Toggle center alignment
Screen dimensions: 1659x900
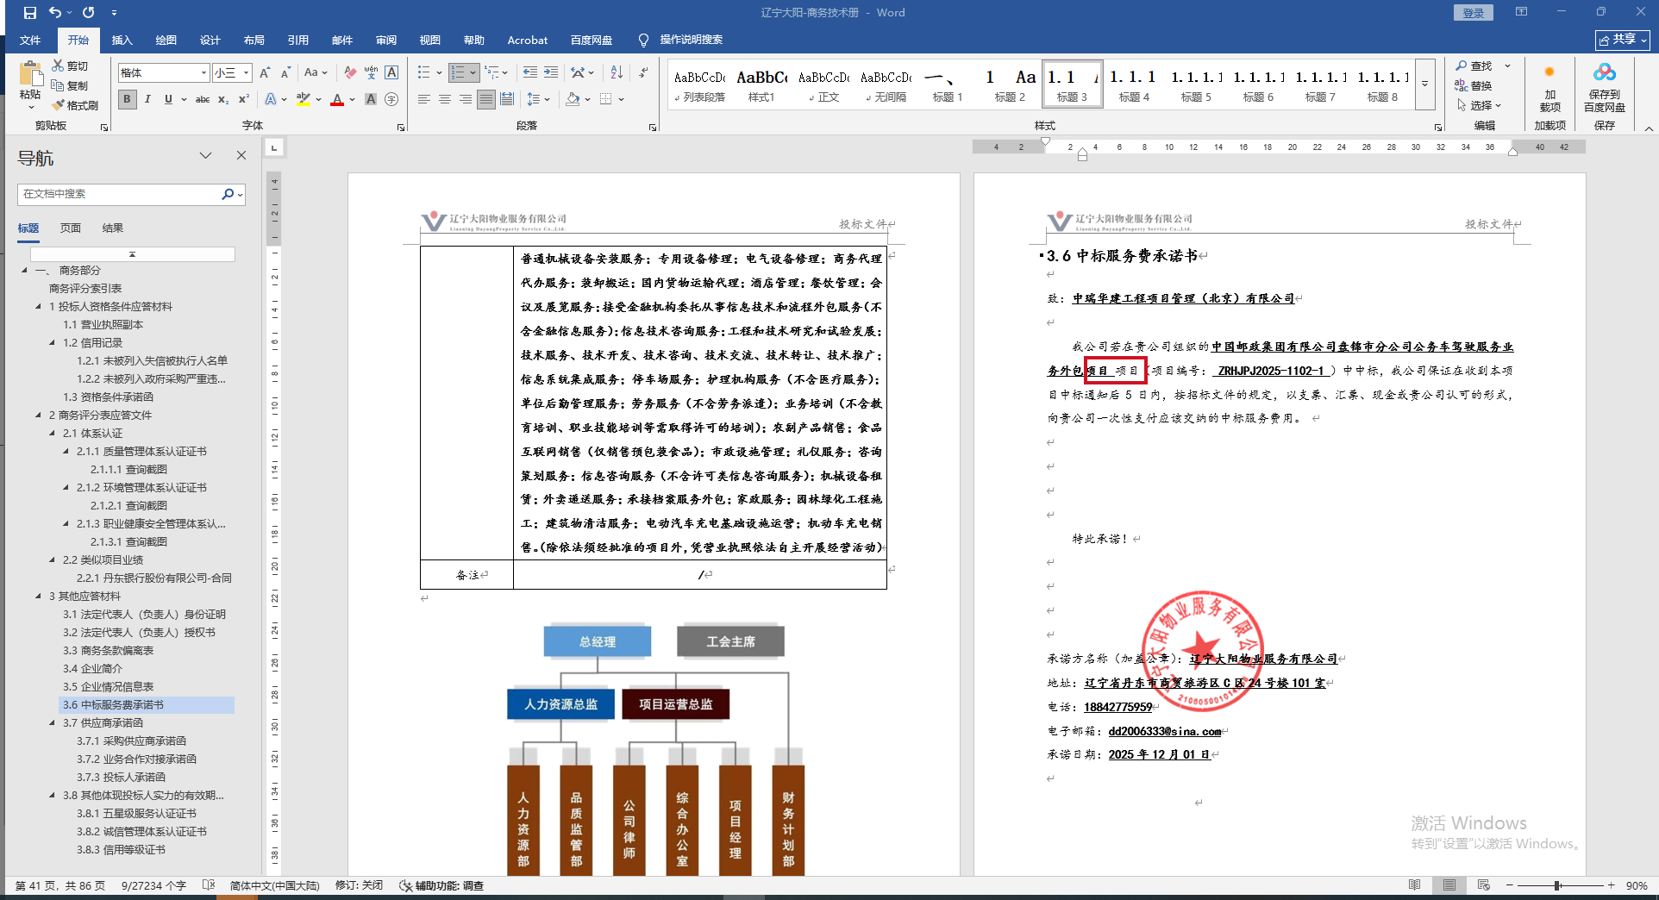(x=445, y=99)
